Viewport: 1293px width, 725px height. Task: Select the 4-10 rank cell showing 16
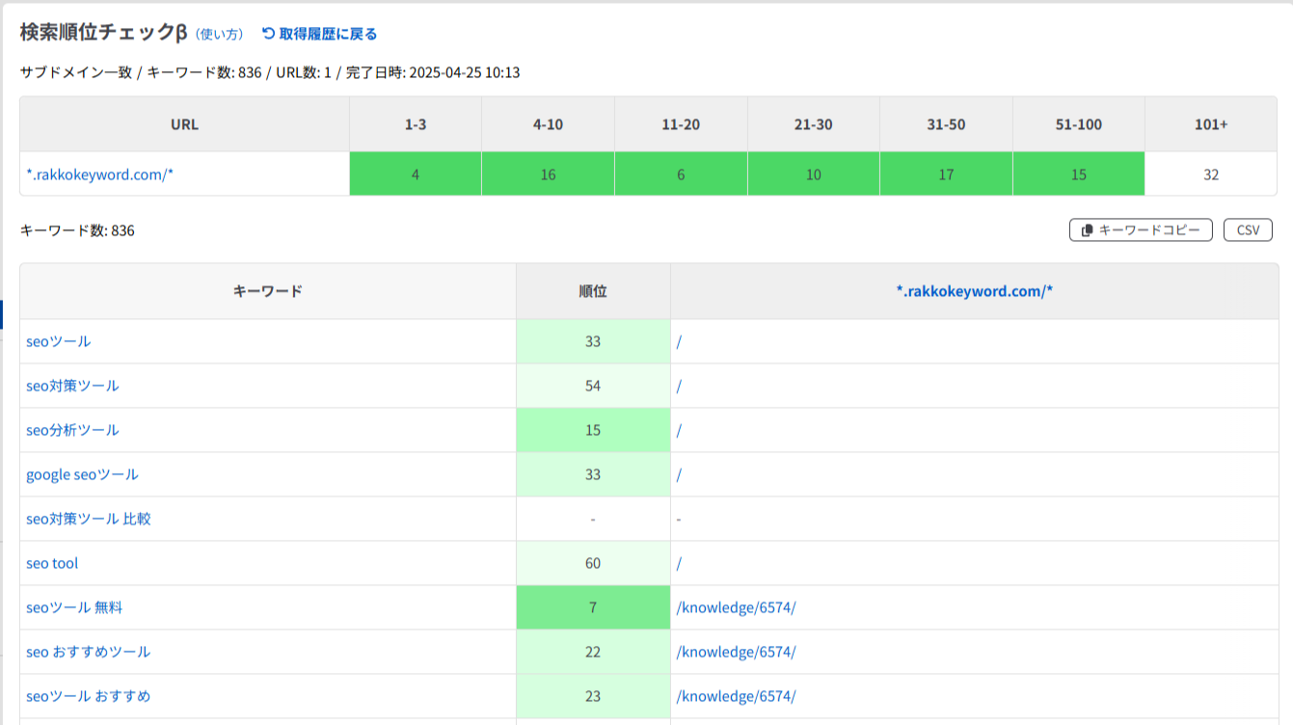(x=548, y=174)
